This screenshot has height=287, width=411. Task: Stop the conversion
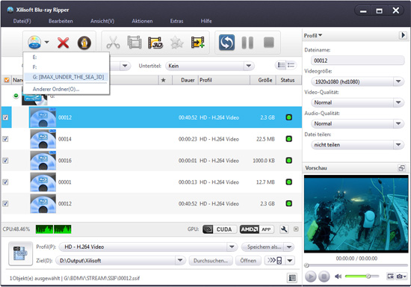point(269,42)
